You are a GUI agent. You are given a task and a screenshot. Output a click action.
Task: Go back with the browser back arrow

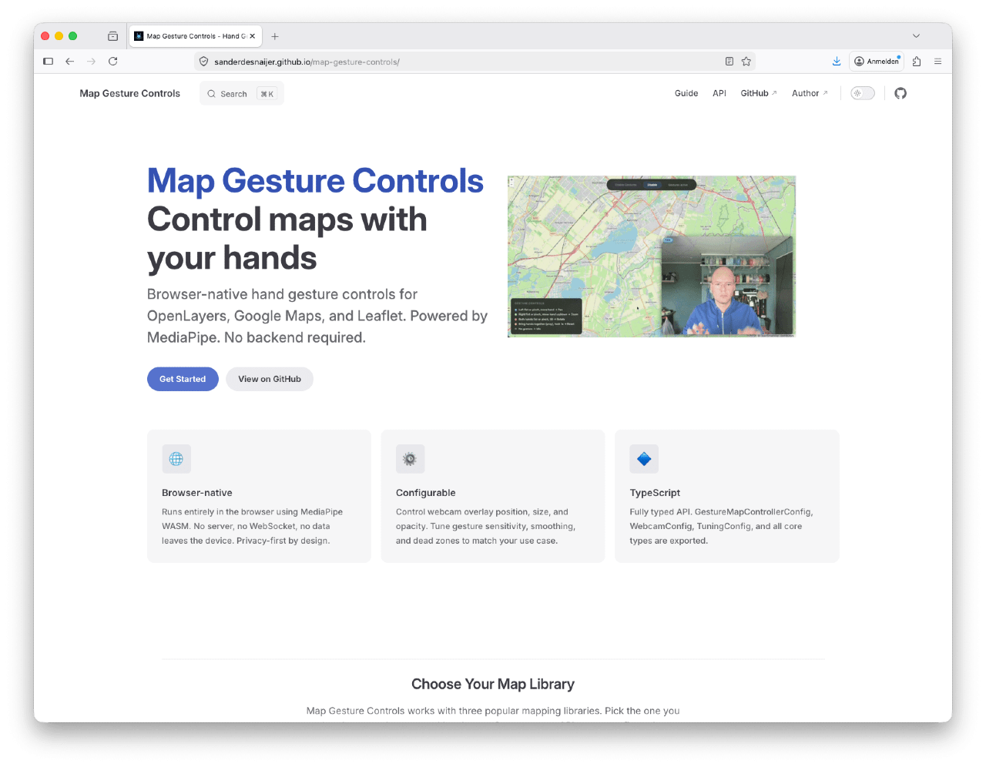click(70, 62)
